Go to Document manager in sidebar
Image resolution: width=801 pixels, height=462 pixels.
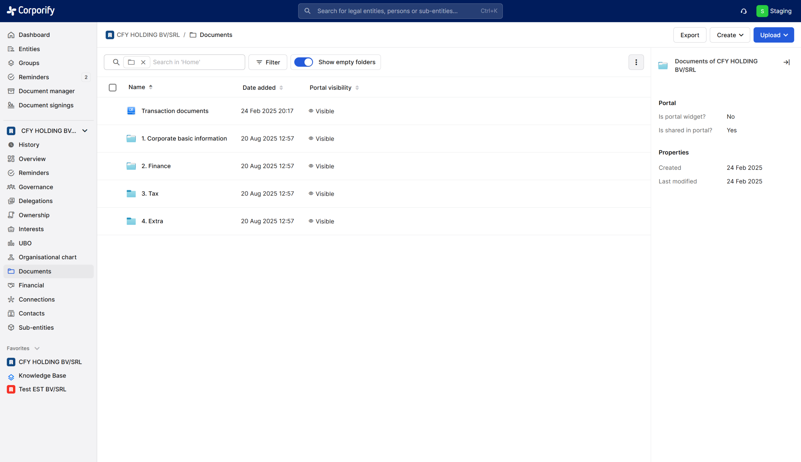[x=47, y=91]
